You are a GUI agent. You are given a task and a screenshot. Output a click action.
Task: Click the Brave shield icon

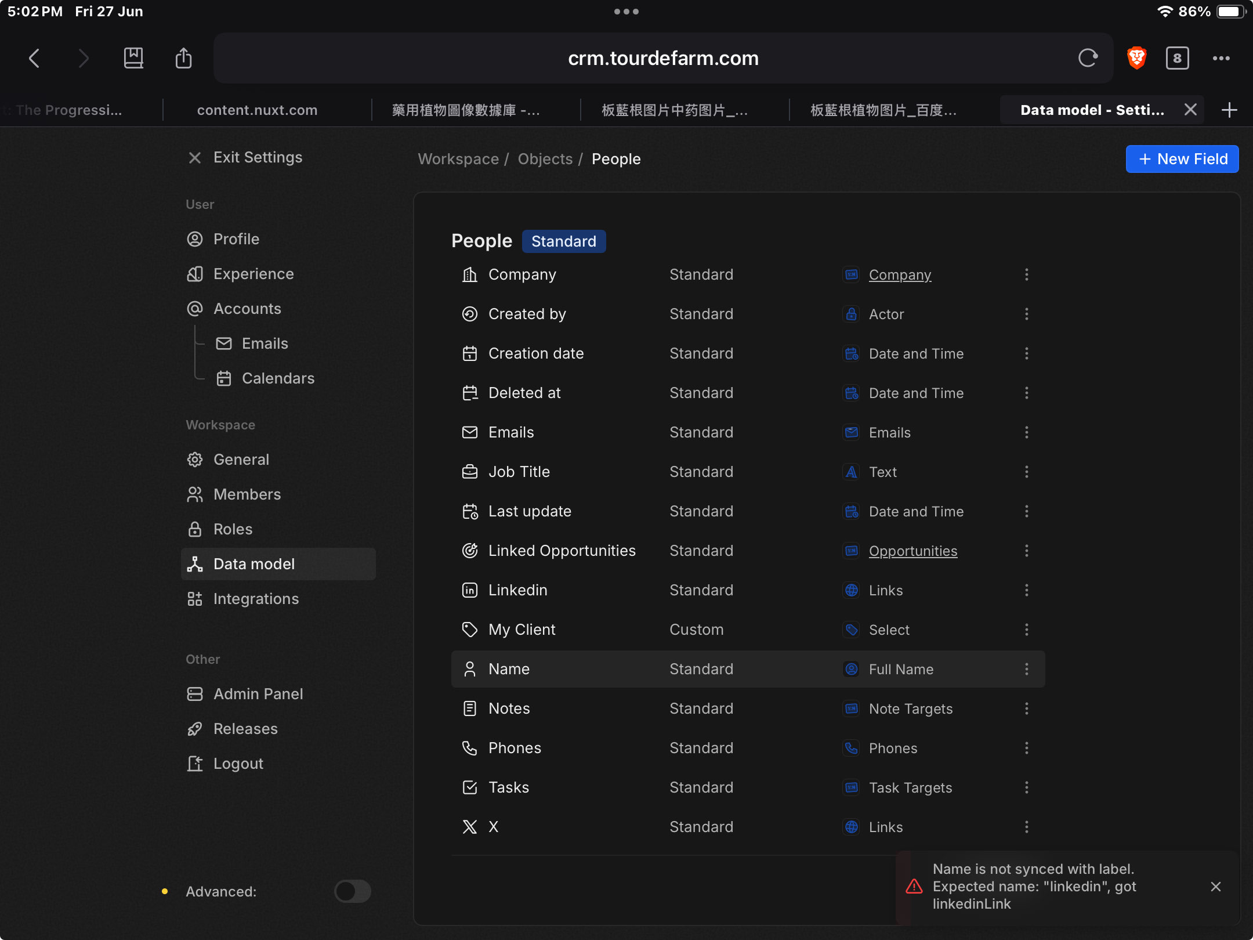[1136, 58]
